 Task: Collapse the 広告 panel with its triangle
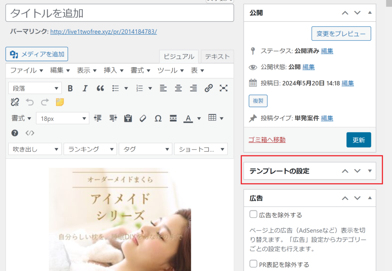(370, 198)
